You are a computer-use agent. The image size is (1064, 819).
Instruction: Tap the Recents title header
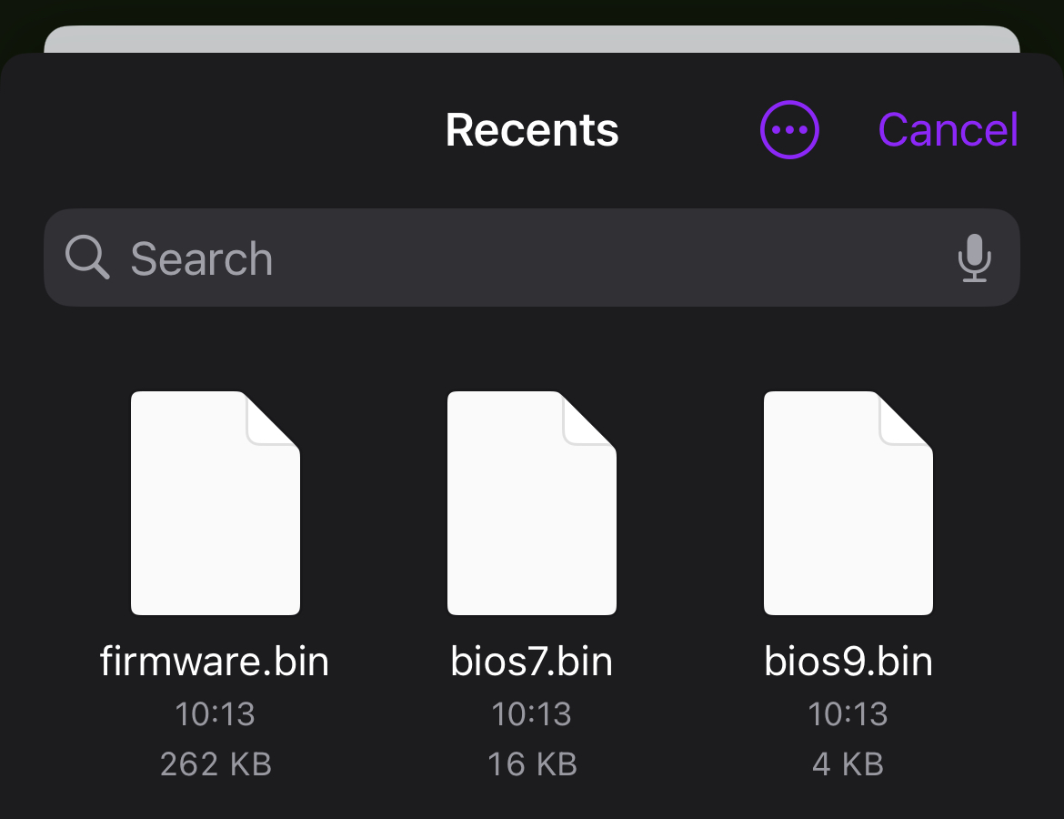tap(532, 130)
